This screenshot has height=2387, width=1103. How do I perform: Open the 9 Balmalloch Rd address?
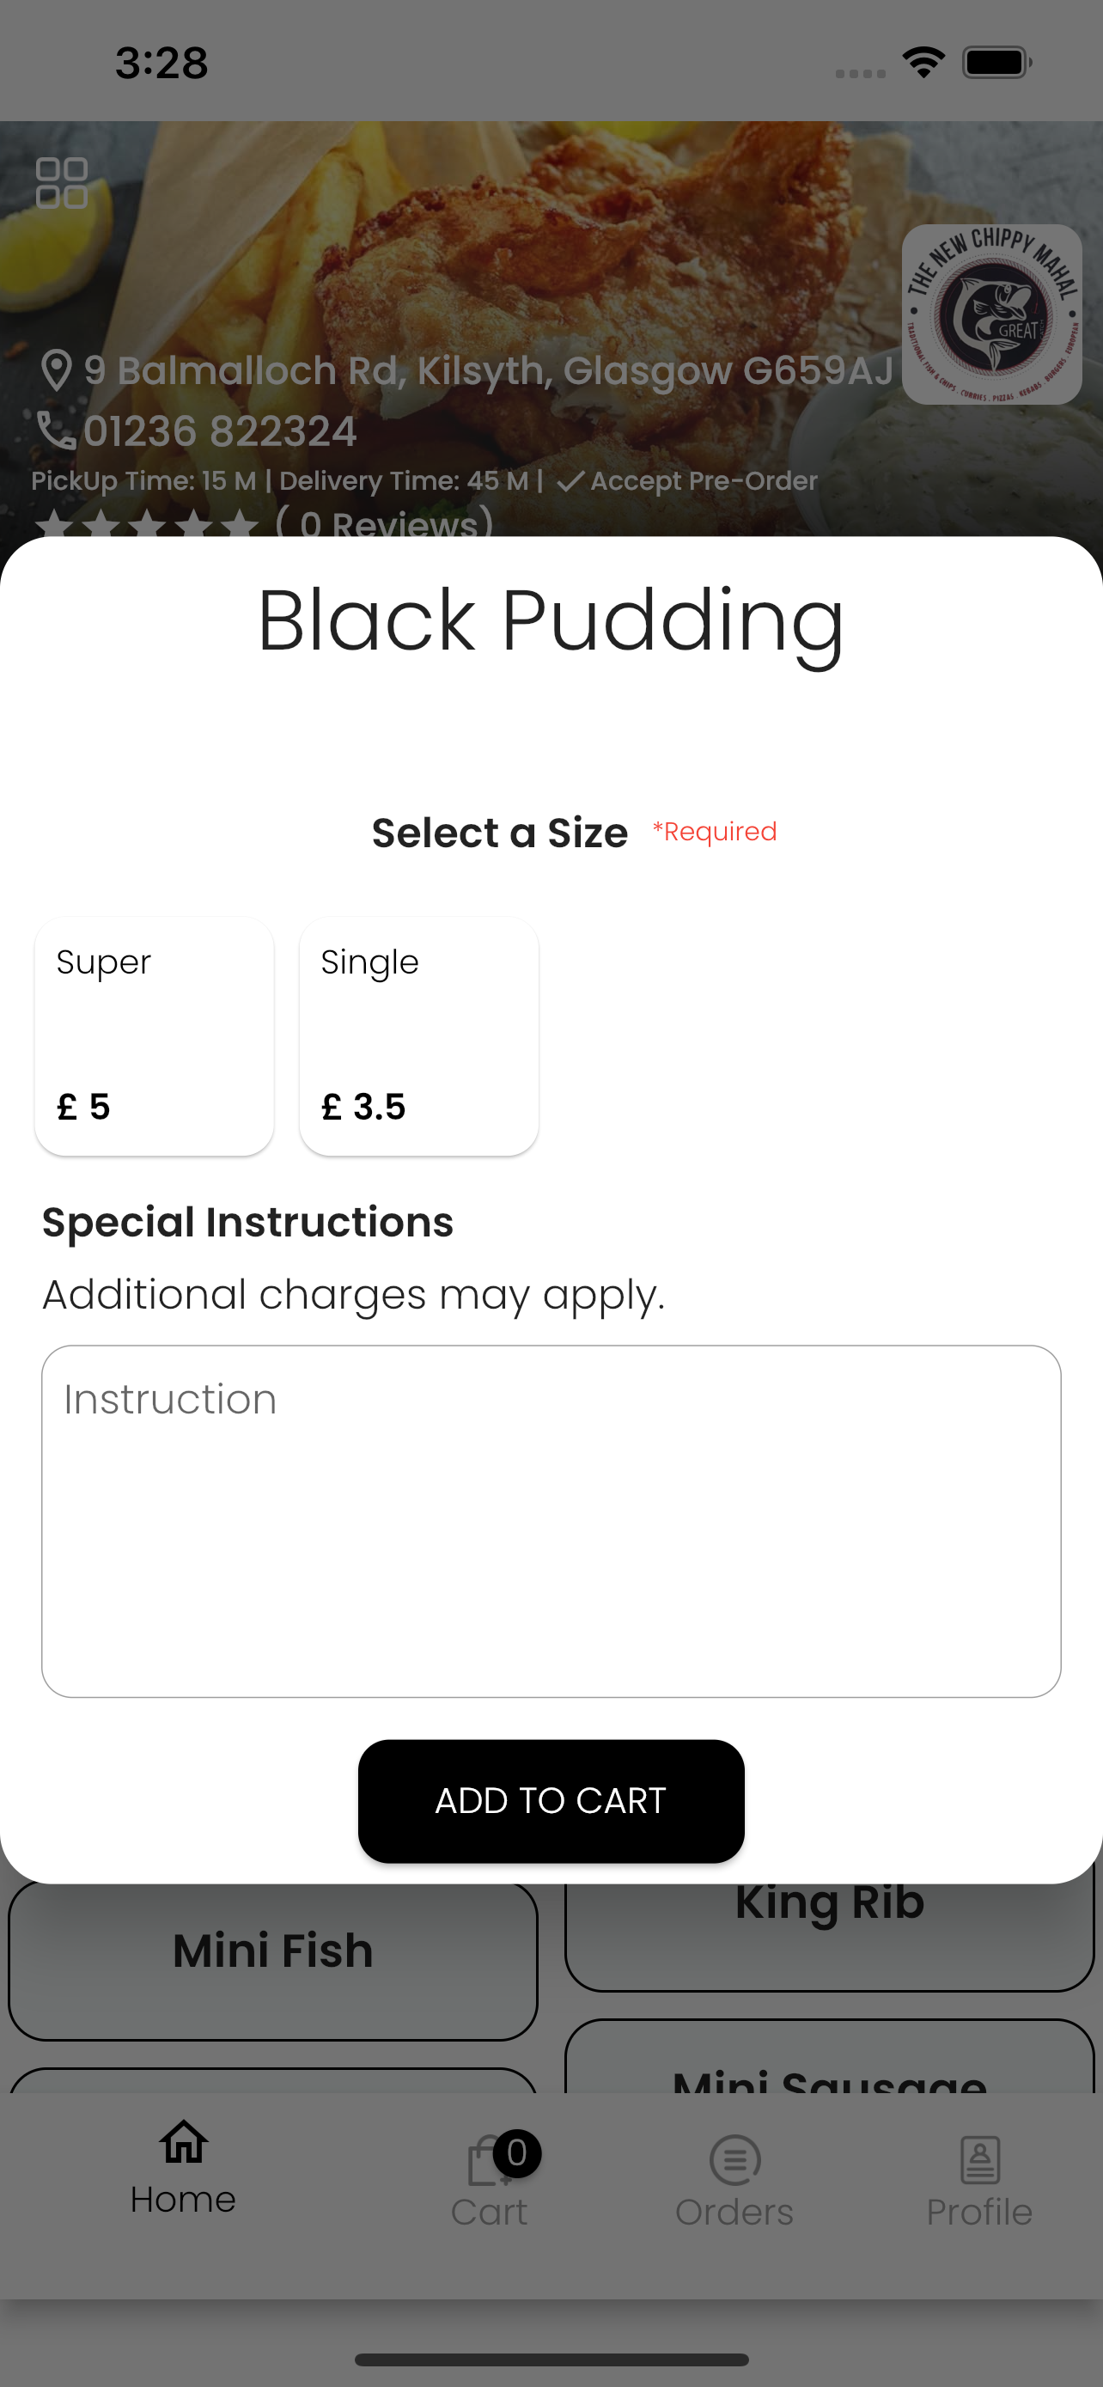point(488,370)
